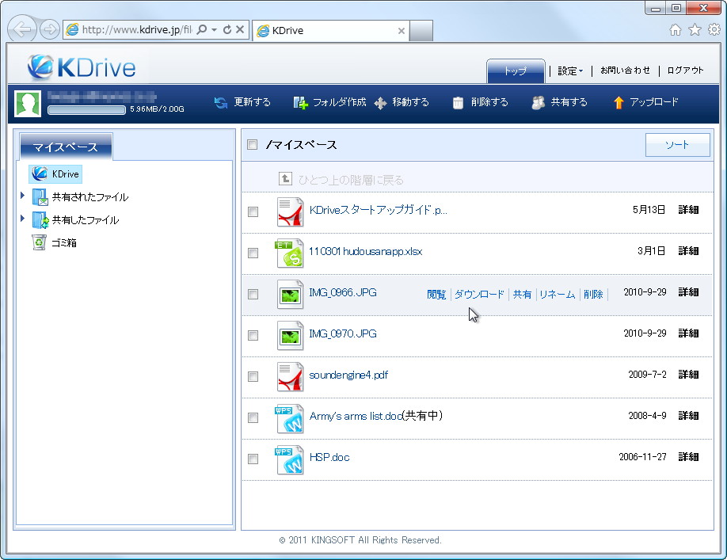Click the アップロード upload arrow icon
Viewport: 727px width, 560px height.
[619, 102]
